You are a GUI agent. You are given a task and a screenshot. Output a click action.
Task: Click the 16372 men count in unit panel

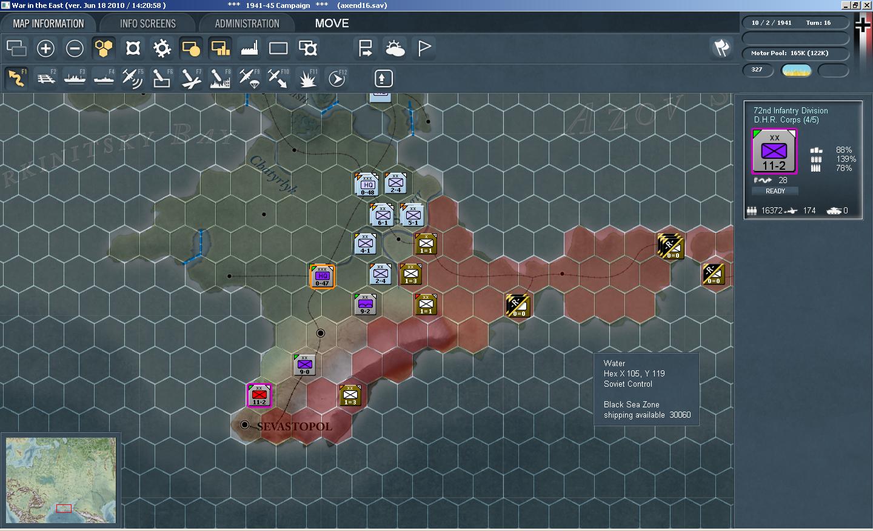(771, 210)
